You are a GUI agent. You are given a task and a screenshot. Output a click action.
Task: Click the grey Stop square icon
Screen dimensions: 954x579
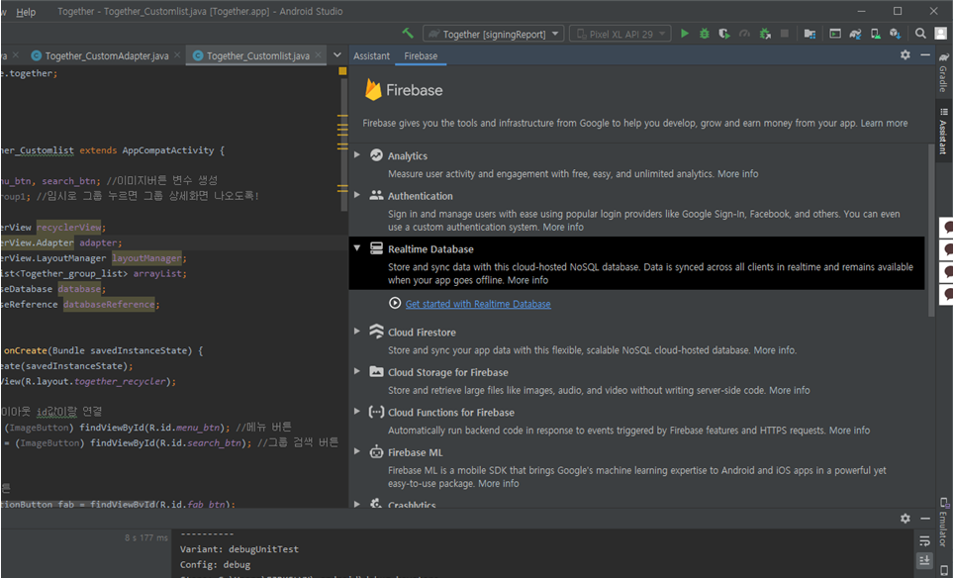click(785, 34)
